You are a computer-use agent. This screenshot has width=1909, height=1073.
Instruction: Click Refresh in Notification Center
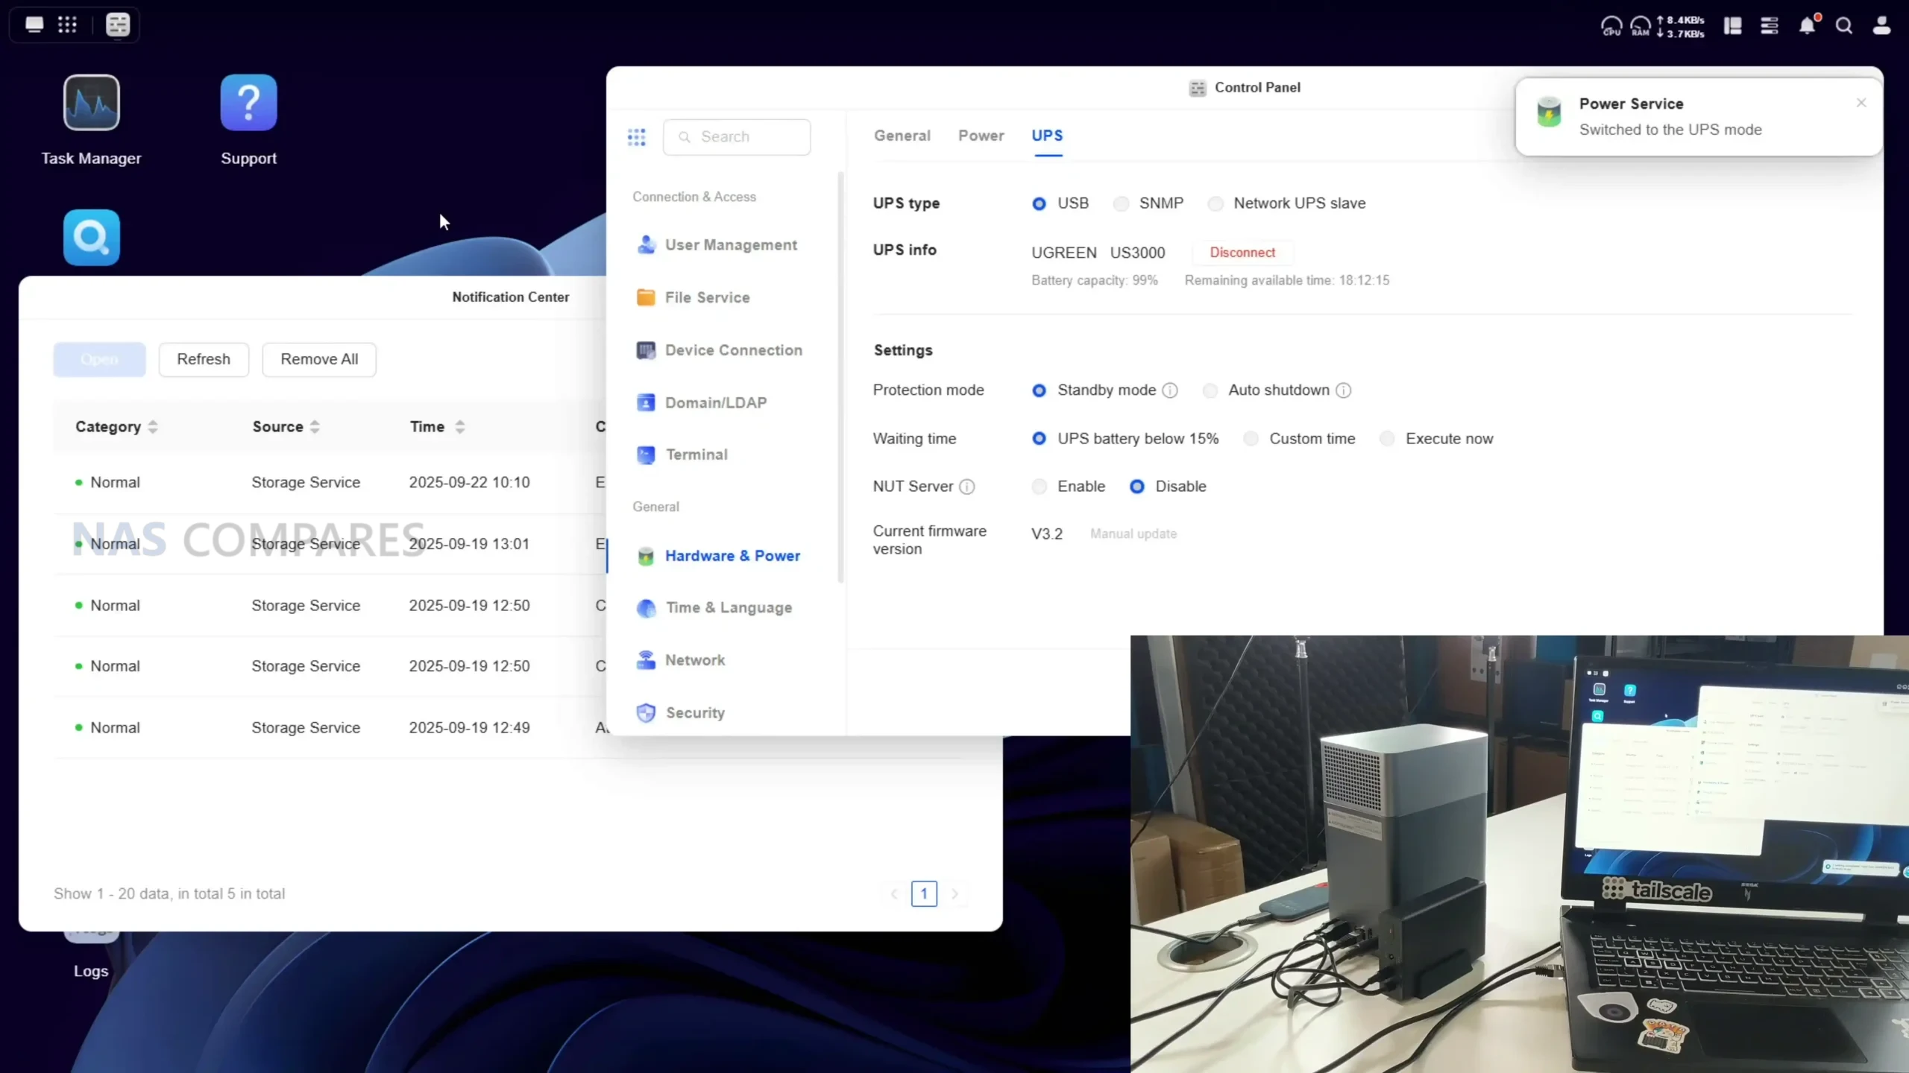pos(204,359)
